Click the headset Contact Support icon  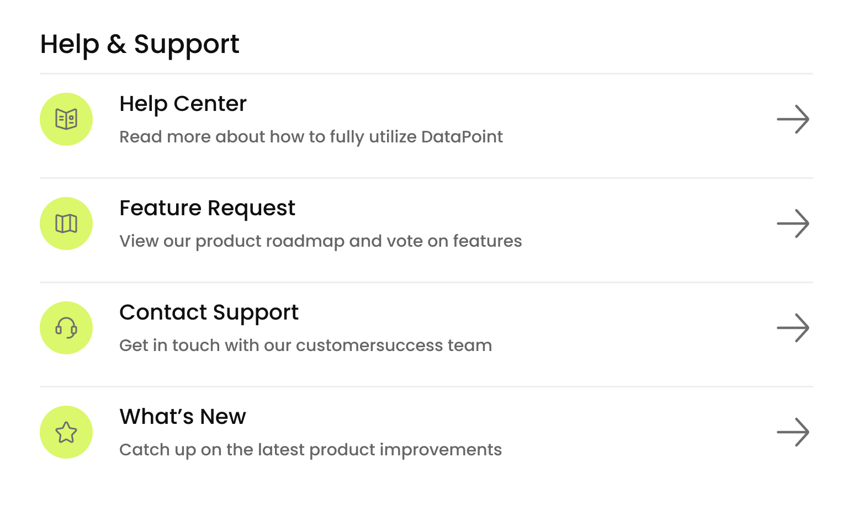click(66, 328)
